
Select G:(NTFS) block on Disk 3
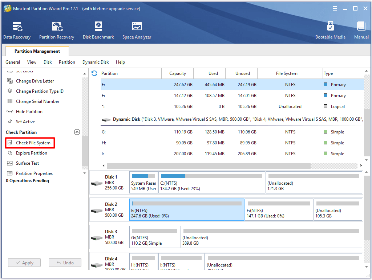coord(155,237)
